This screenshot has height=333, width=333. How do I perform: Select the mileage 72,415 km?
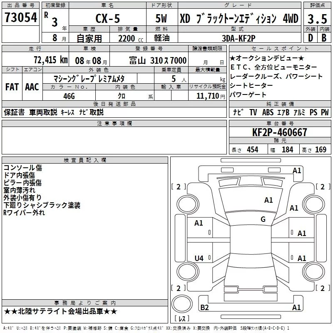coord(51,60)
